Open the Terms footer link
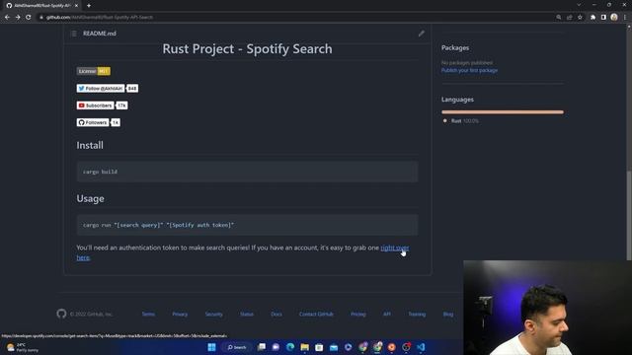The image size is (632, 355). (148, 314)
